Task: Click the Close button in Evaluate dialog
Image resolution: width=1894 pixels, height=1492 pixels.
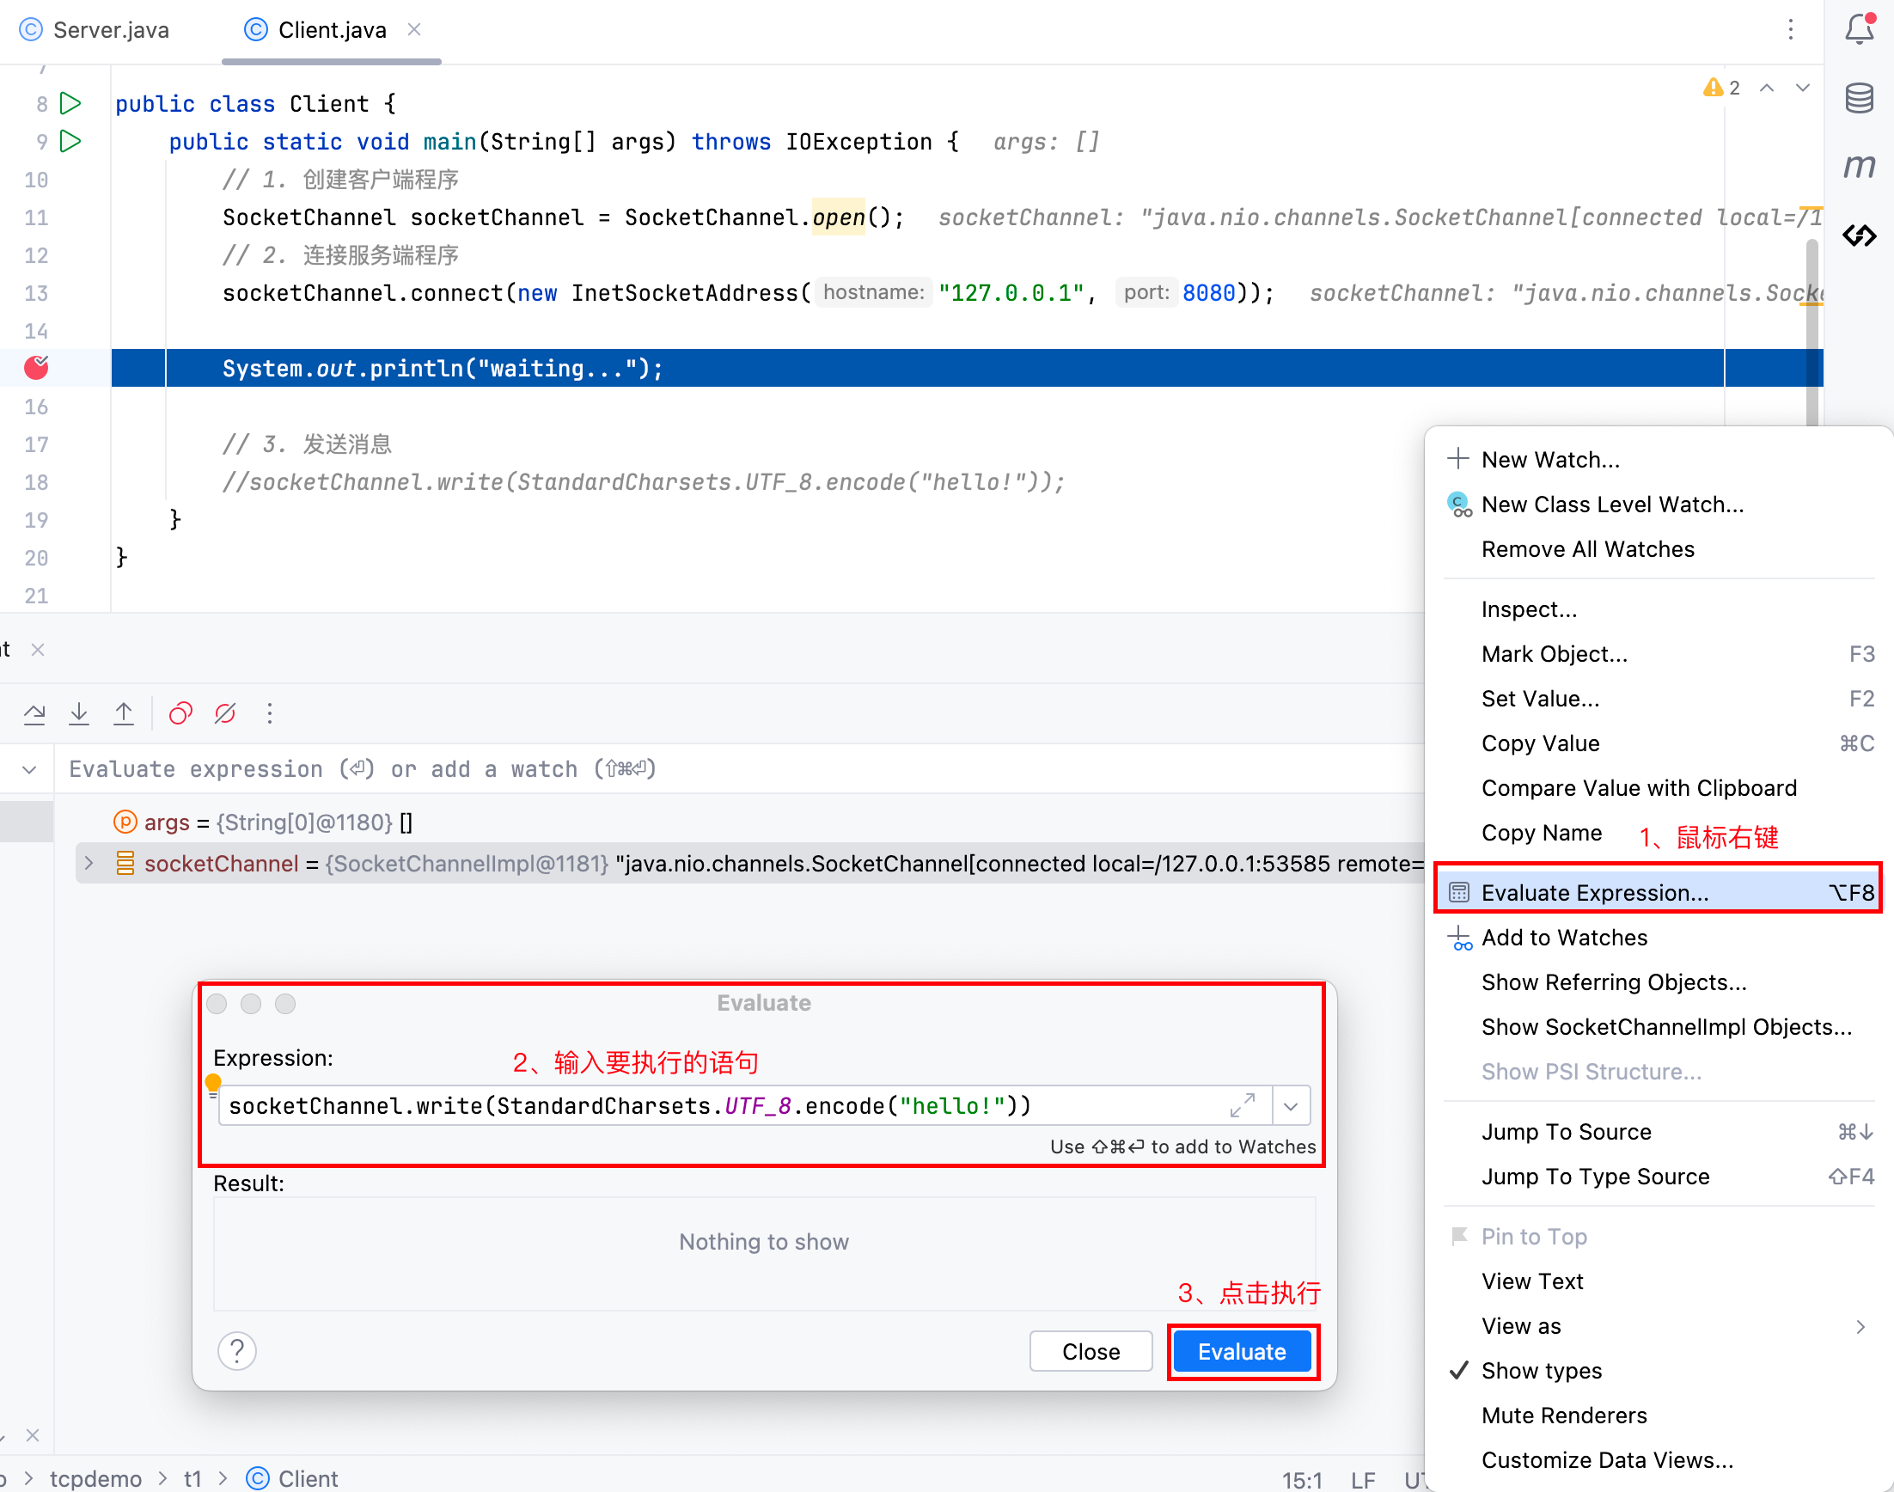Action: pos(1091,1351)
